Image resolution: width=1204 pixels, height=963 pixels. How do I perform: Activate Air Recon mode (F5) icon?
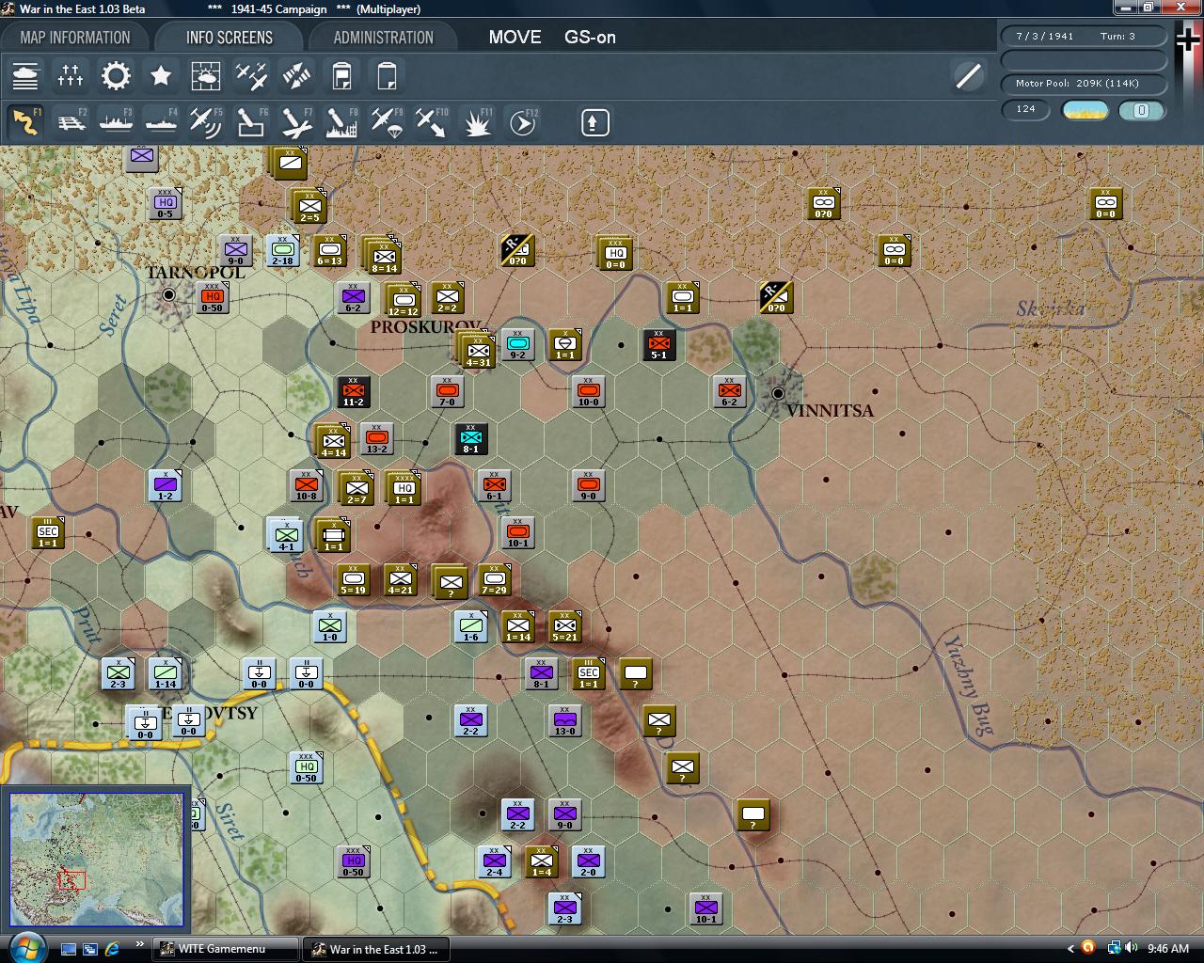pyautogui.click(x=205, y=122)
